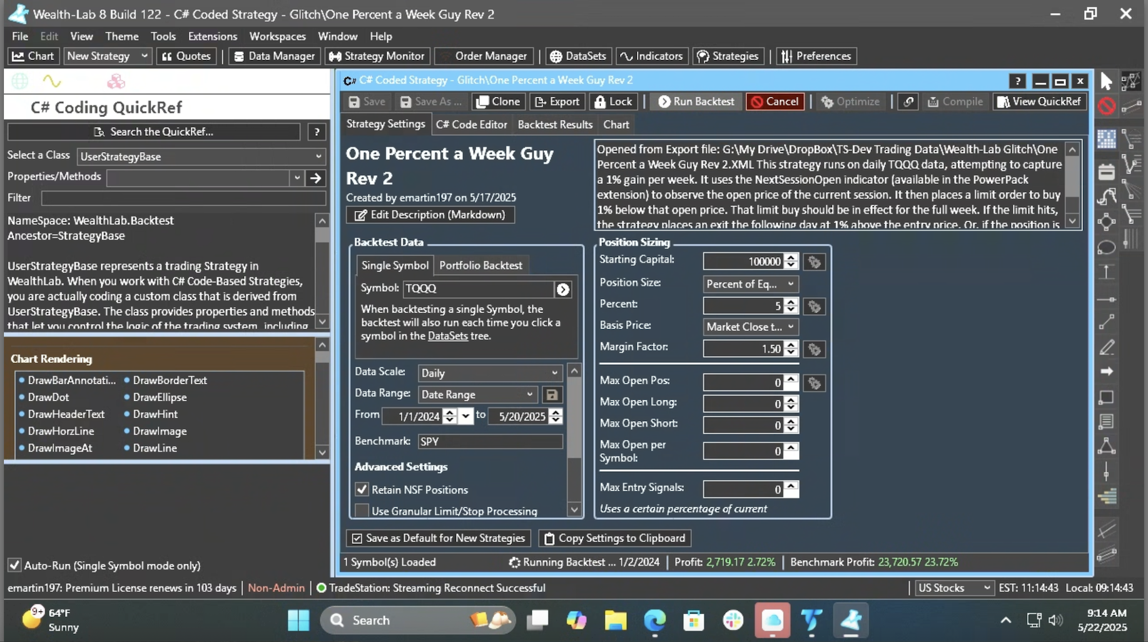Open the Strategy Monitor

pyautogui.click(x=377, y=56)
